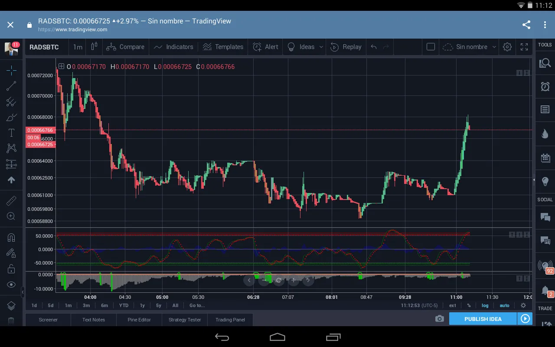Open the watchlist panel icon
555x347 pixels.
545,63
